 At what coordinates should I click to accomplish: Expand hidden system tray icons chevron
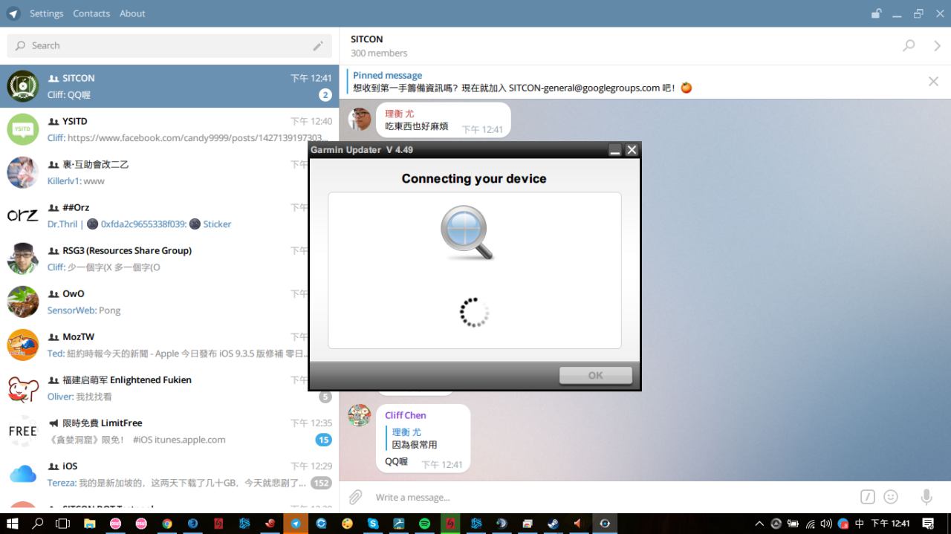pos(759,524)
